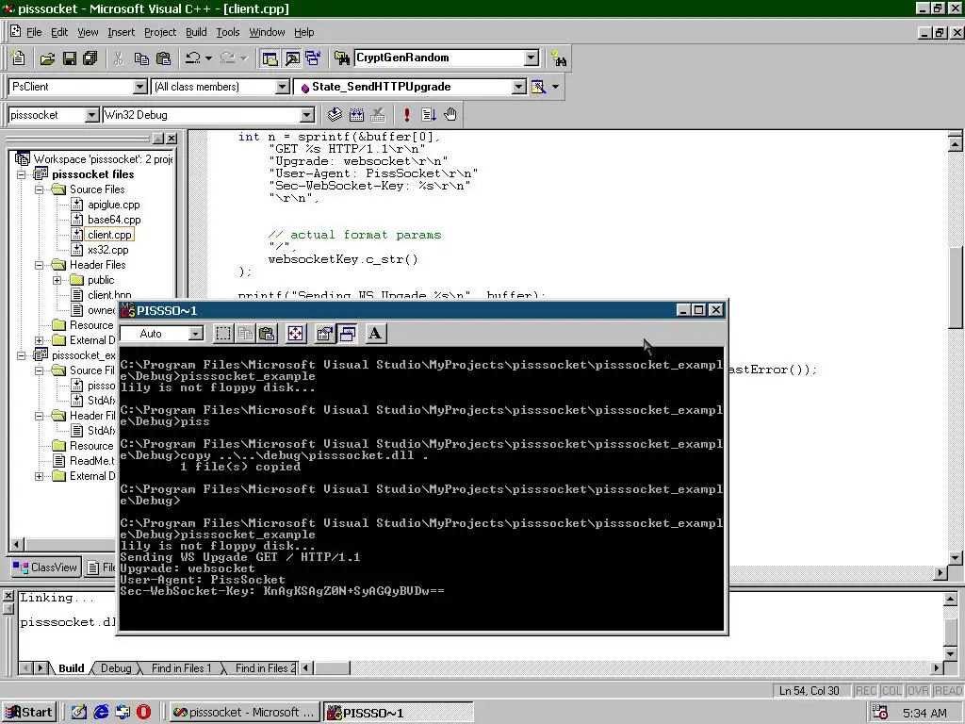The height and width of the screenshot is (724, 965).
Task: Open the Project menu
Action: click(x=160, y=32)
